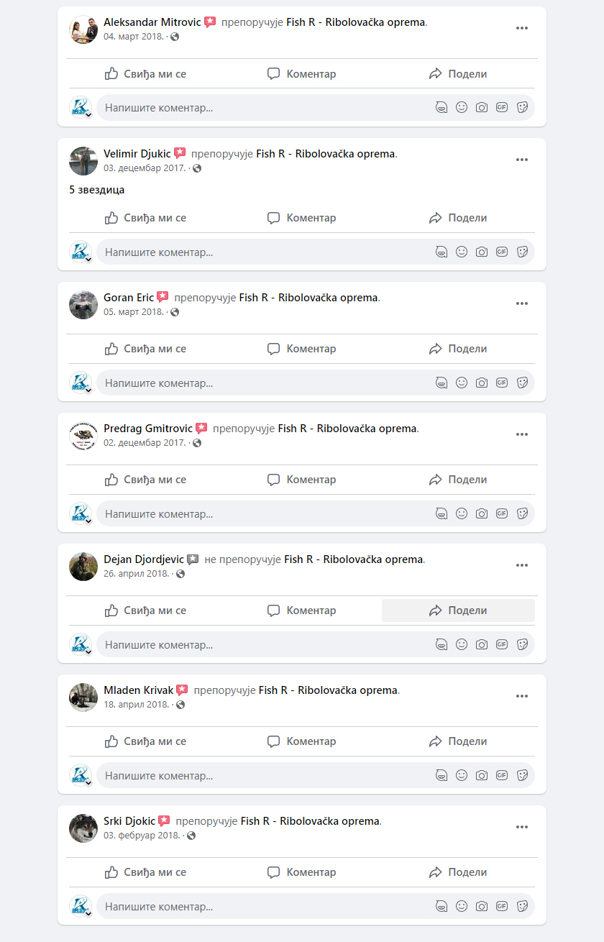Click globe privacy icon on Mladen Krivak's post
Viewport: 604px width, 942px height.
(x=180, y=705)
